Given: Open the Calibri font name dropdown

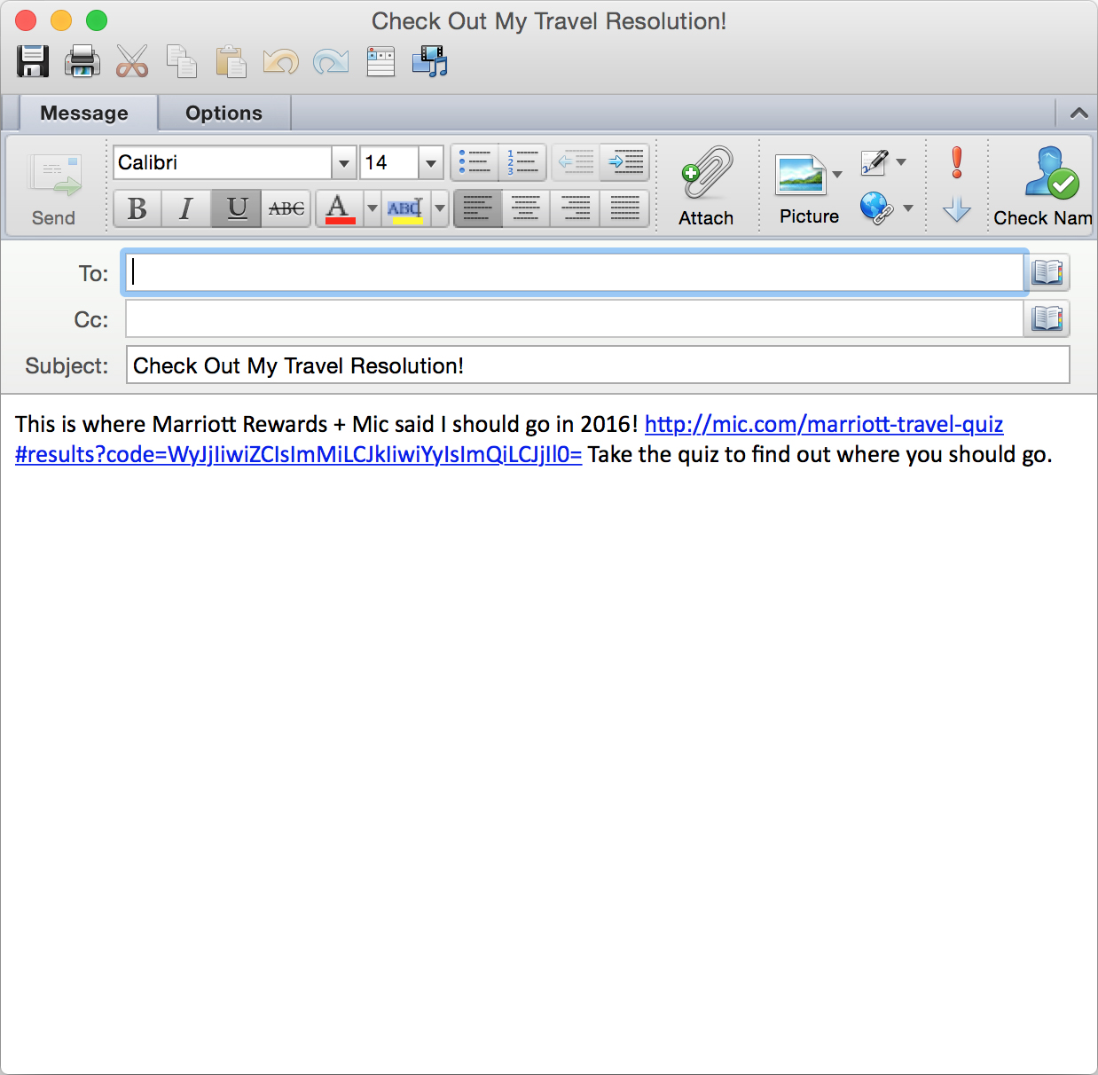Looking at the screenshot, I should tap(343, 163).
